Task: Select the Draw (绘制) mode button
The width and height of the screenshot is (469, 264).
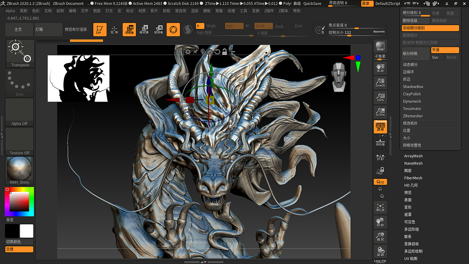Action: [x=114, y=30]
